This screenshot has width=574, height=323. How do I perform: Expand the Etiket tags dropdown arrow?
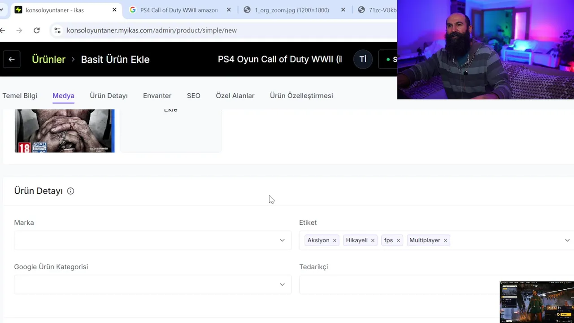(567, 240)
